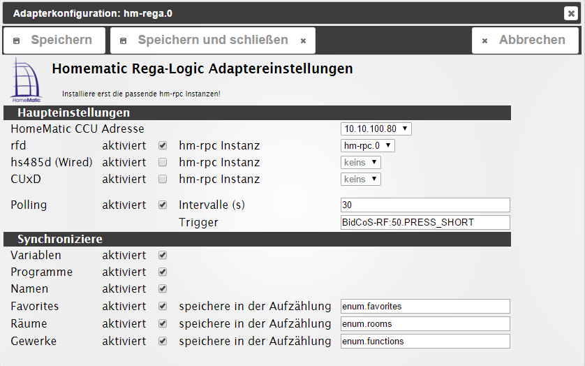Image resolution: width=585 pixels, height=366 pixels.
Task: Toggle the Favorites sync checkbox
Action: (x=162, y=306)
